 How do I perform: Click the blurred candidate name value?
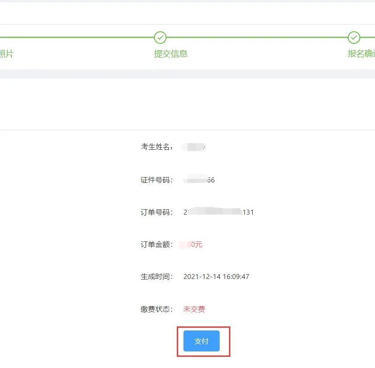[193, 147]
